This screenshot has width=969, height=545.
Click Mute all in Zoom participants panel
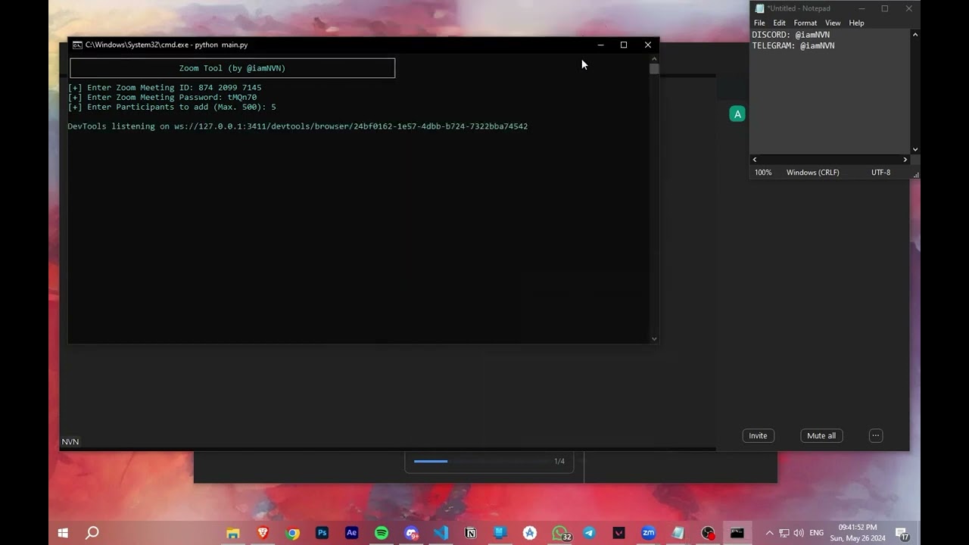tap(821, 435)
